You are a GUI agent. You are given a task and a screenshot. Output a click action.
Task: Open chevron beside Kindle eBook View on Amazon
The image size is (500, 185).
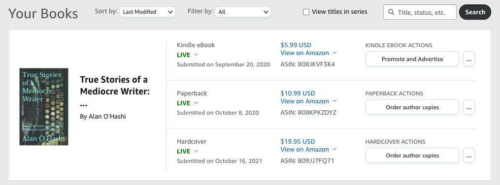334,53
